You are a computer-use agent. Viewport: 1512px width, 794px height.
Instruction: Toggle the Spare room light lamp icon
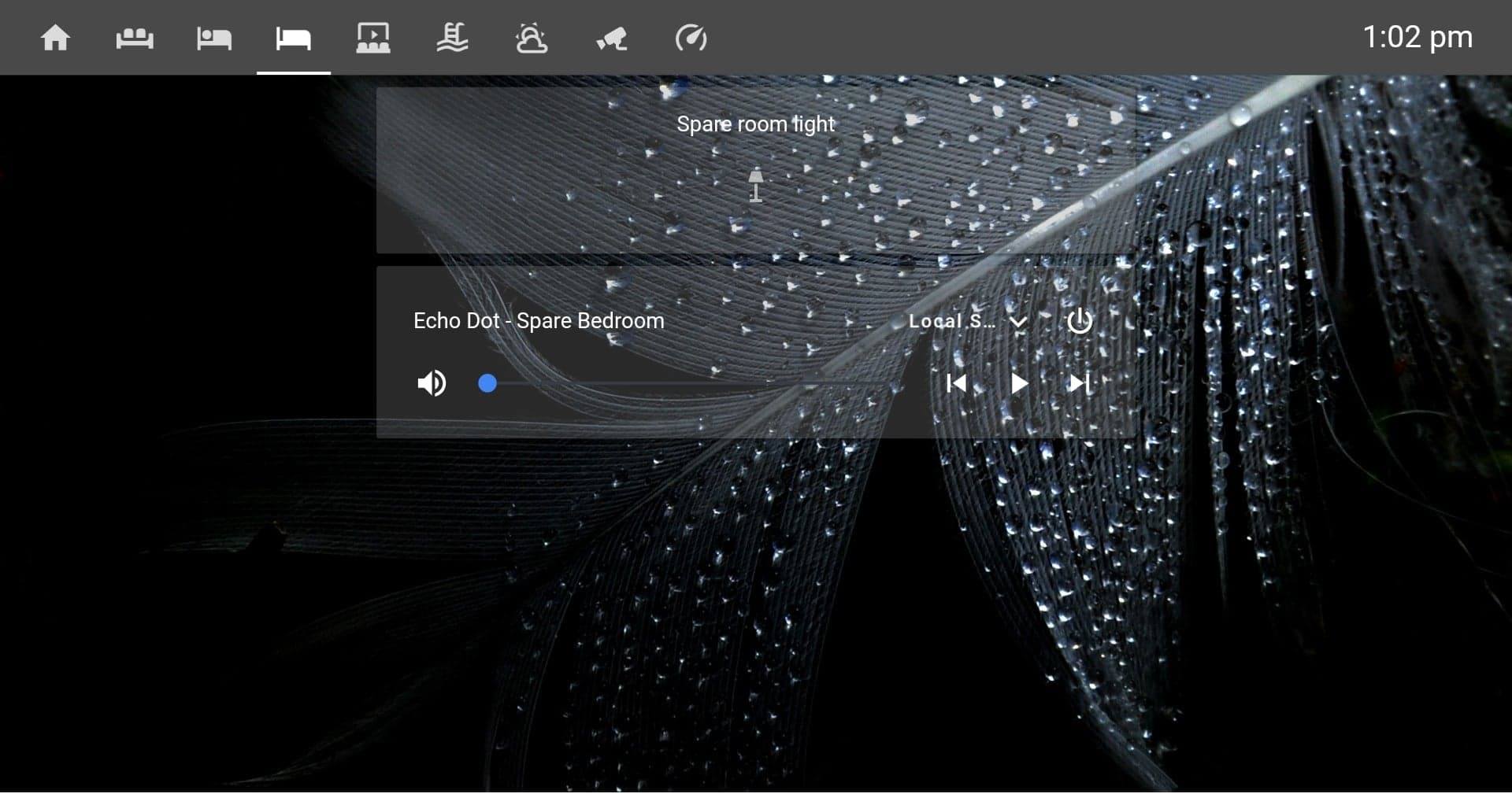click(756, 185)
